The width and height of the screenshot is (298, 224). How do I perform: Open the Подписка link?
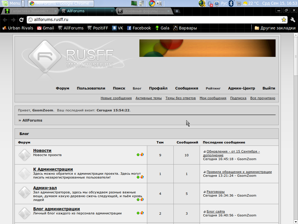[238, 98]
